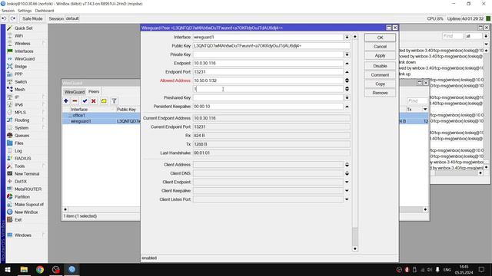
Task: Open Chrome from the Windows taskbar
Action: (x=40, y=269)
